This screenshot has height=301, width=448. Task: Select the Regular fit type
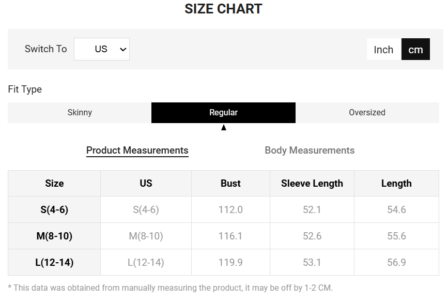coord(223,112)
